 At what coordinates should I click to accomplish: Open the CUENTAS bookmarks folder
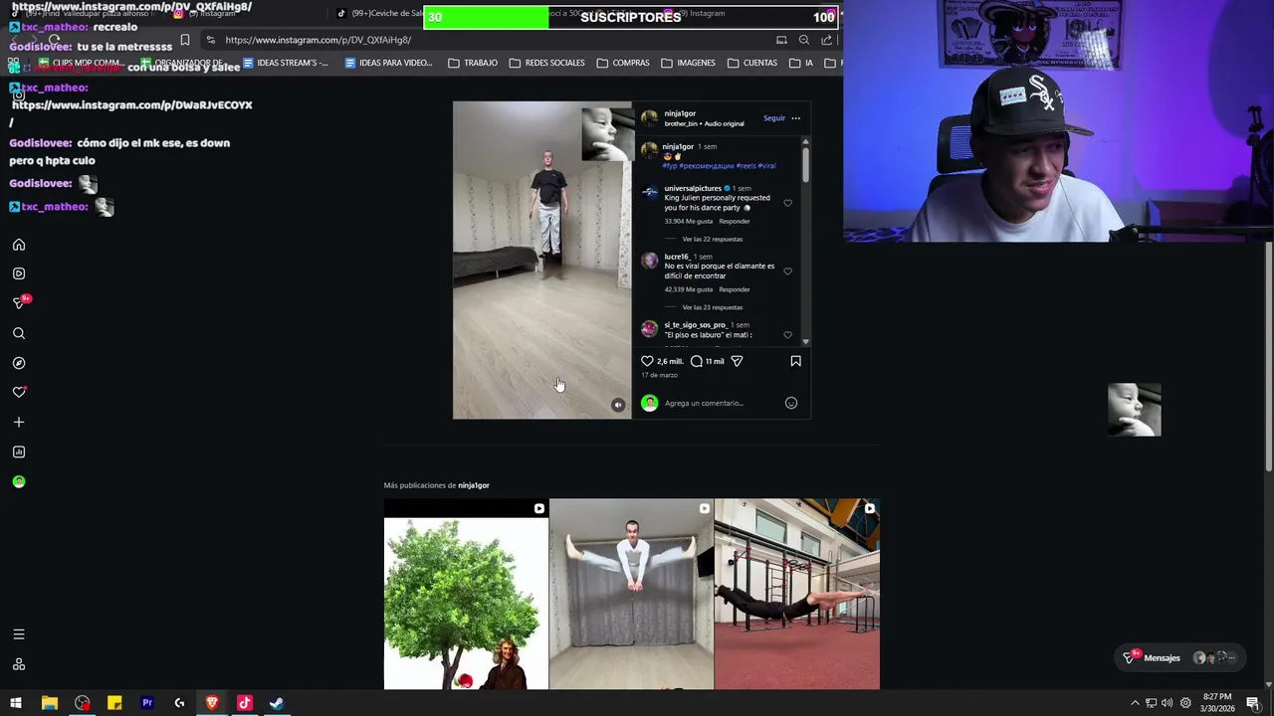click(752, 63)
